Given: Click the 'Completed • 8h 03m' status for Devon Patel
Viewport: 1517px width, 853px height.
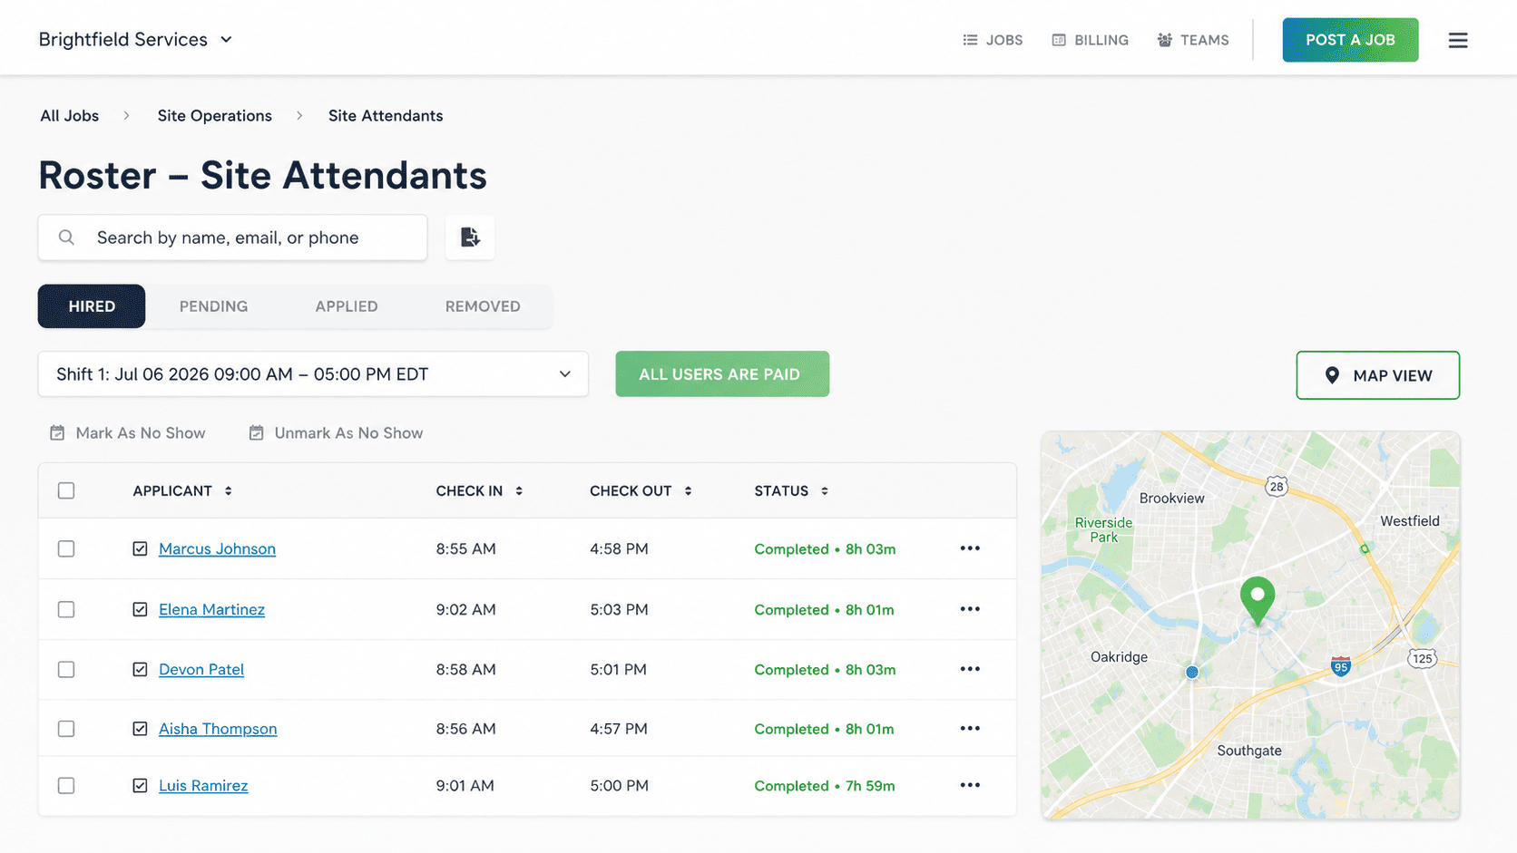Looking at the screenshot, I should pyautogui.click(x=825, y=670).
